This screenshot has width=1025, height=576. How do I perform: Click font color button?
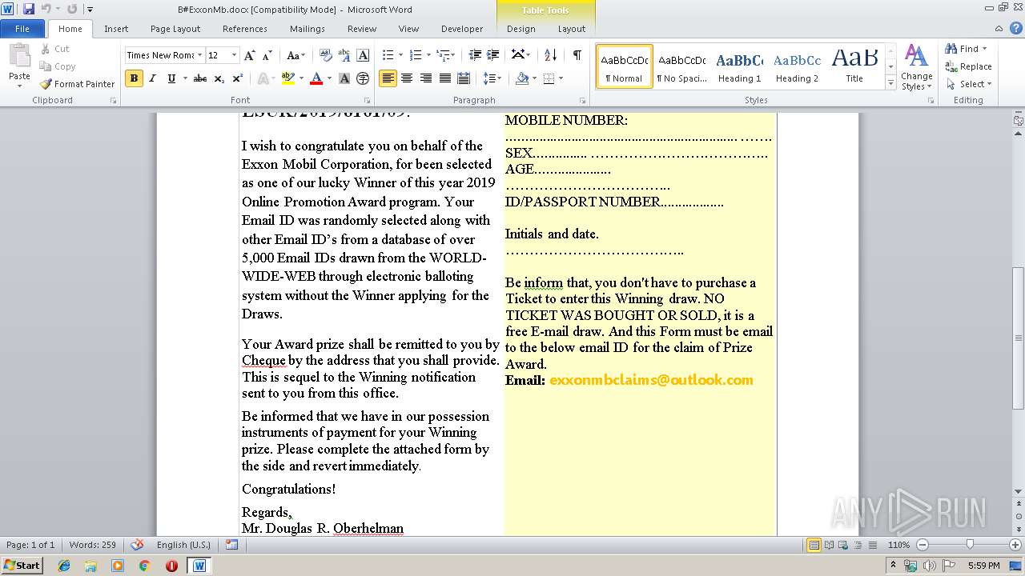pyautogui.click(x=316, y=78)
